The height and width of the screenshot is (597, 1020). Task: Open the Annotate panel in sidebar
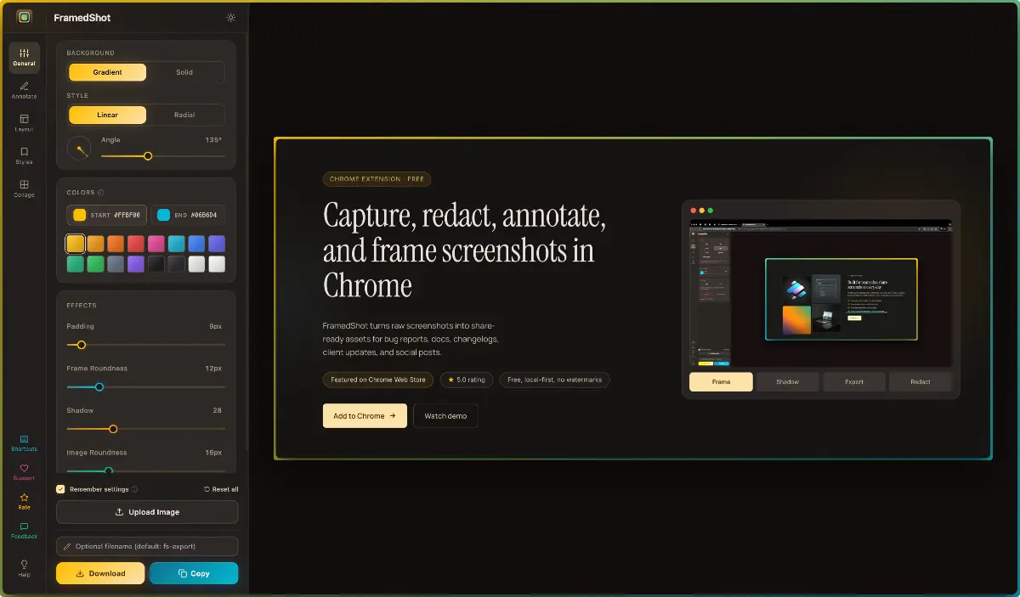(23, 90)
